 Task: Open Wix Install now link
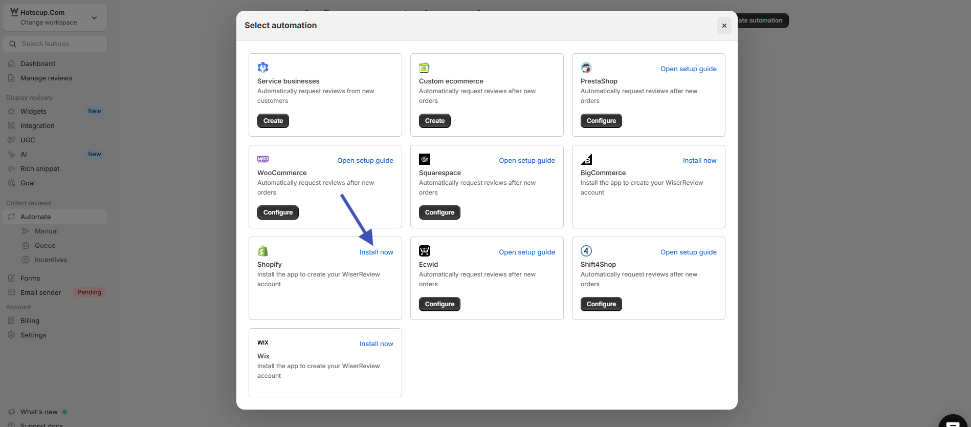(x=377, y=344)
